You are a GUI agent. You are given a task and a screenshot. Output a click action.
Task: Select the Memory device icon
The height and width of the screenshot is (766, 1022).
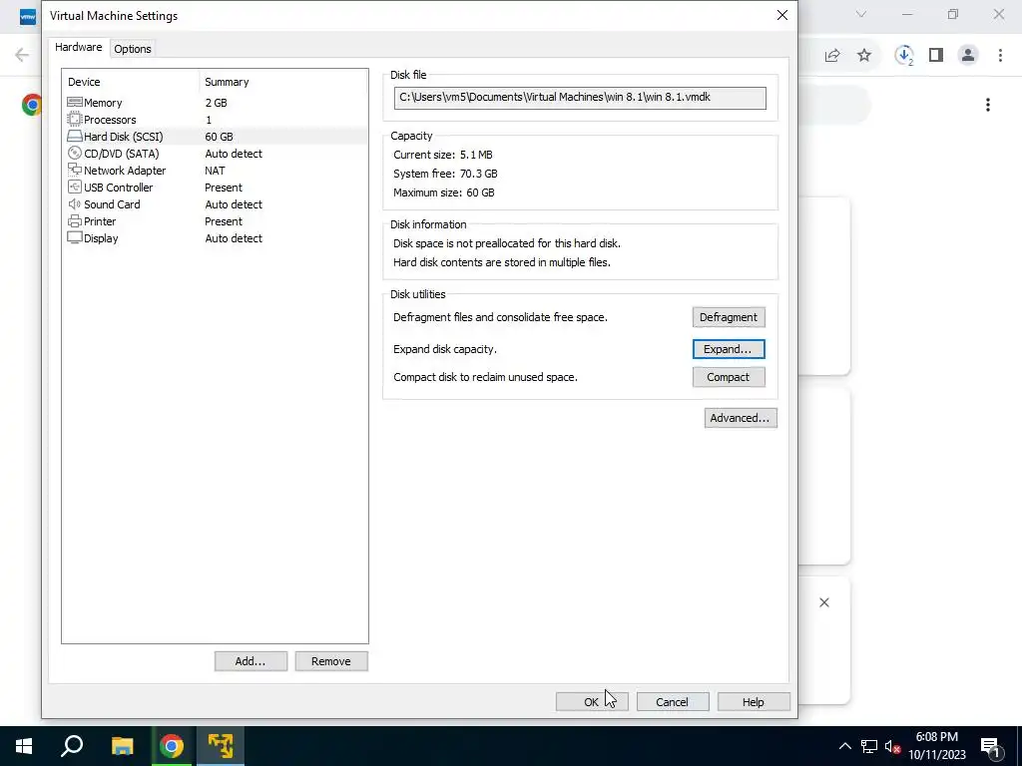click(74, 103)
